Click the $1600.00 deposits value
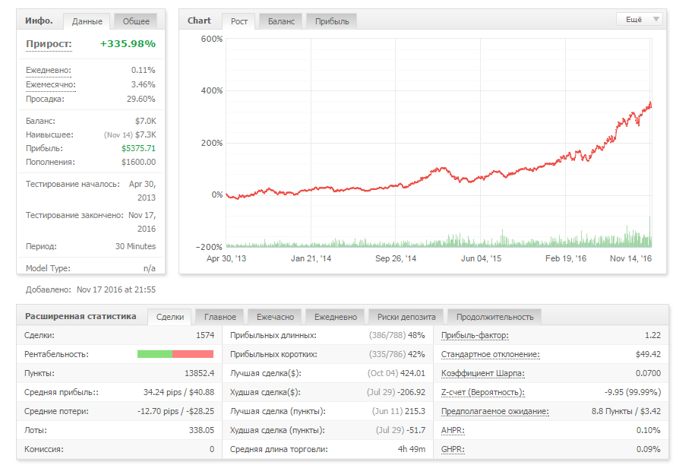 (x=138, y=162)
